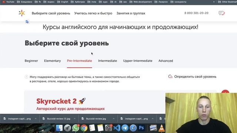Open the English bookmarks folder
This screenshot has width=237, height=133.
[x=63, y=2]
